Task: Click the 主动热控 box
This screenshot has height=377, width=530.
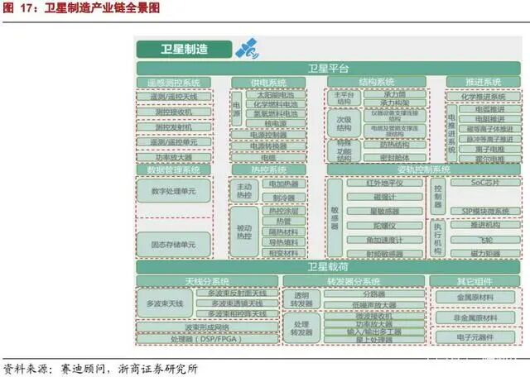Action: pos(244,191)
